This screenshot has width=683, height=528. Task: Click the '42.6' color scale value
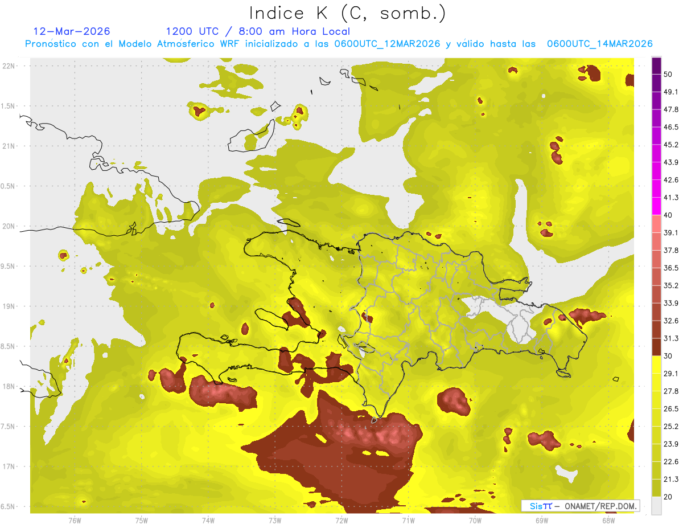point(671,180)
